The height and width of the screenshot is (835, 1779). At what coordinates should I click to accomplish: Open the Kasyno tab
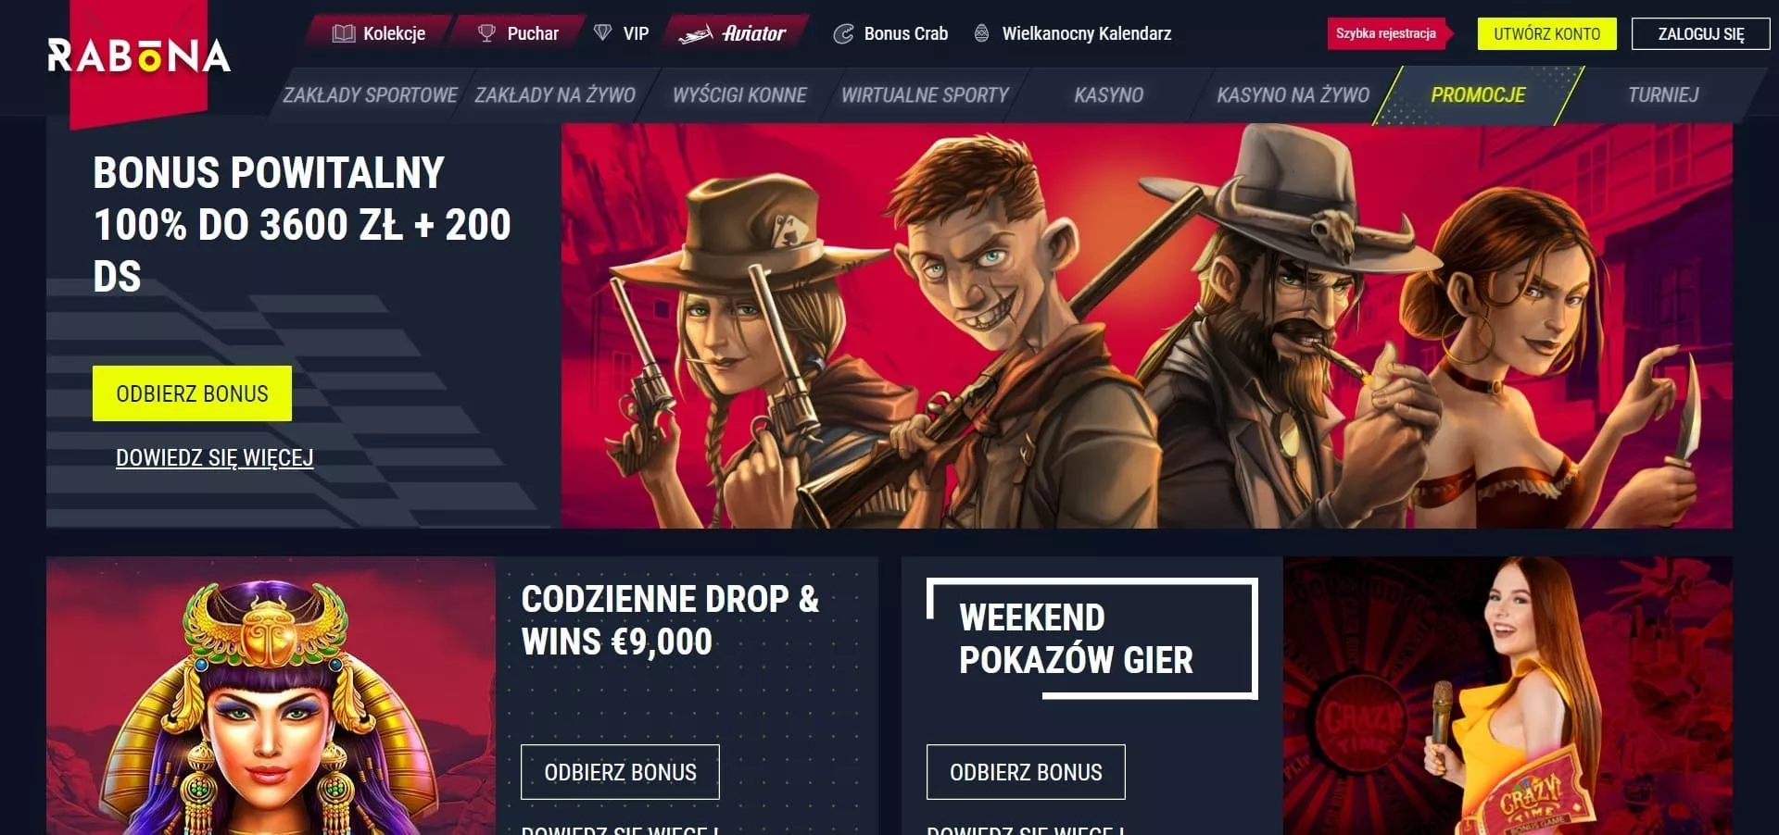click(1108, 94)
